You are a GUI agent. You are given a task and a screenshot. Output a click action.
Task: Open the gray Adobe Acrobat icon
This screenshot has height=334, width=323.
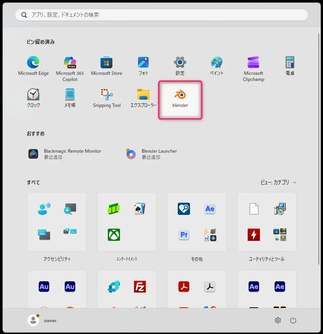tap(210, 287)
